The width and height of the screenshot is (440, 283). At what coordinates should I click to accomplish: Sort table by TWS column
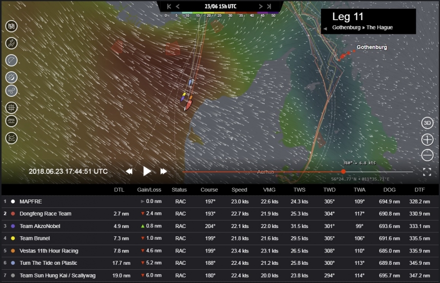[x=299, y=190]
